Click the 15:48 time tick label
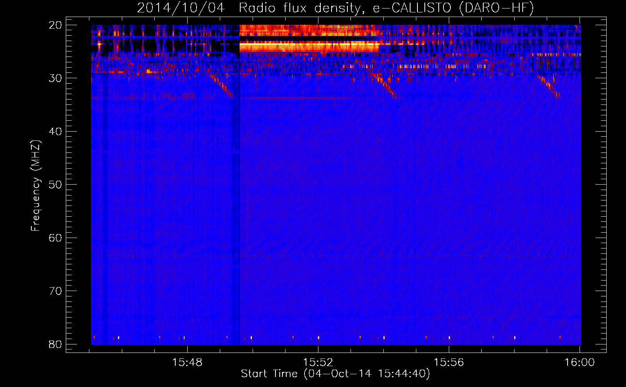Image resolution: width=626 pixels, height=387 pixels. pos(187,363)
